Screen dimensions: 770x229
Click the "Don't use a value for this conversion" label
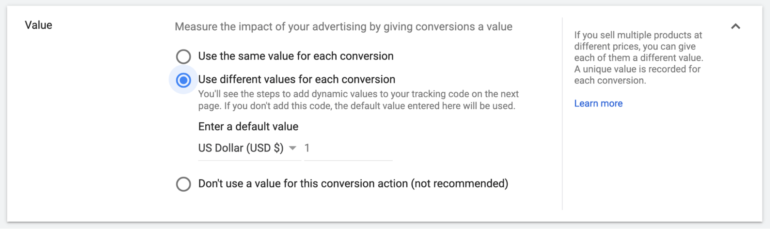coord(303,184)
